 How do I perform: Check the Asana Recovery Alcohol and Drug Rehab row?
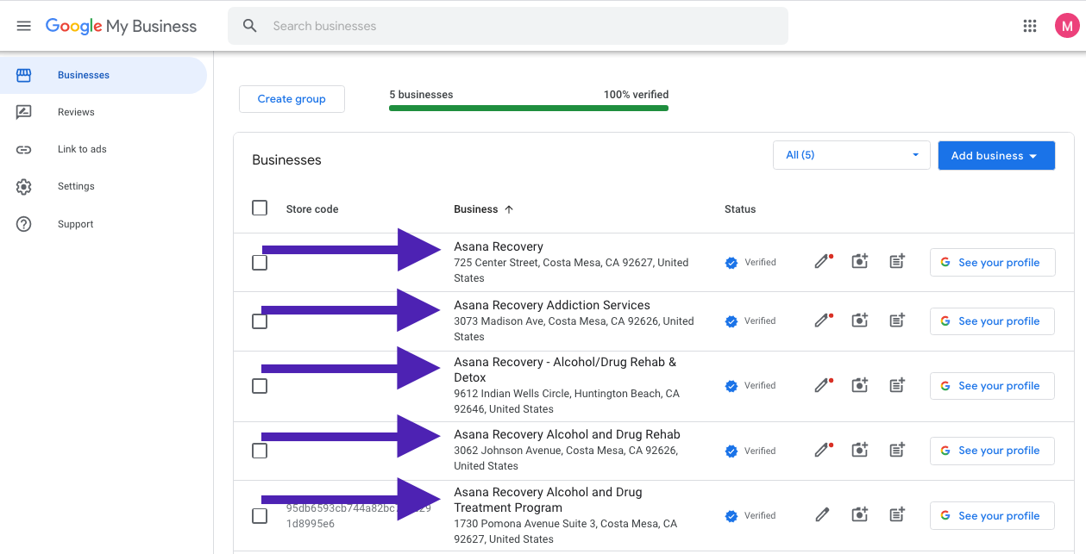pyautogui.click(x=260, y=451)
